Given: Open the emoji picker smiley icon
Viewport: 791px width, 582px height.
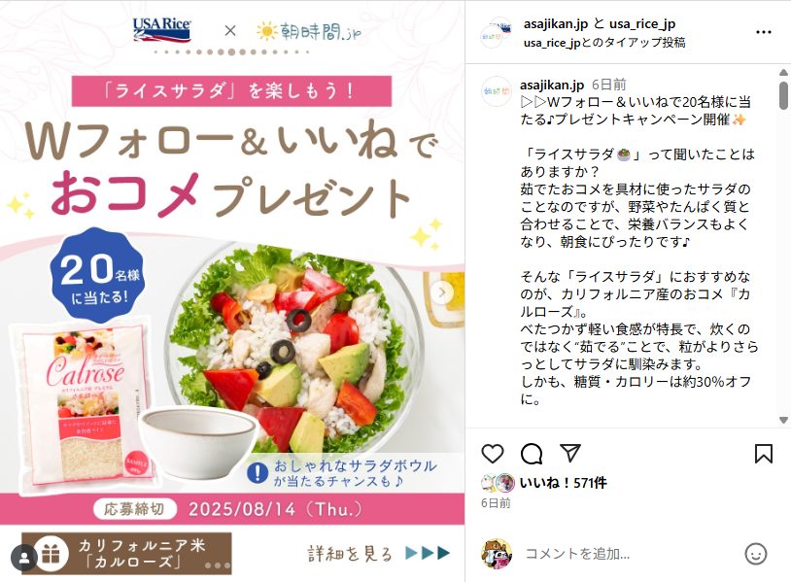Looking at the screenshot, I should pos(756,554).
